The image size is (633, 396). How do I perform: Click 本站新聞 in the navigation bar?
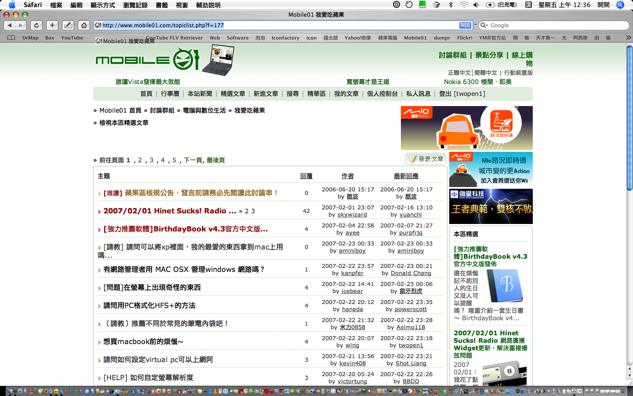(200, 94)
